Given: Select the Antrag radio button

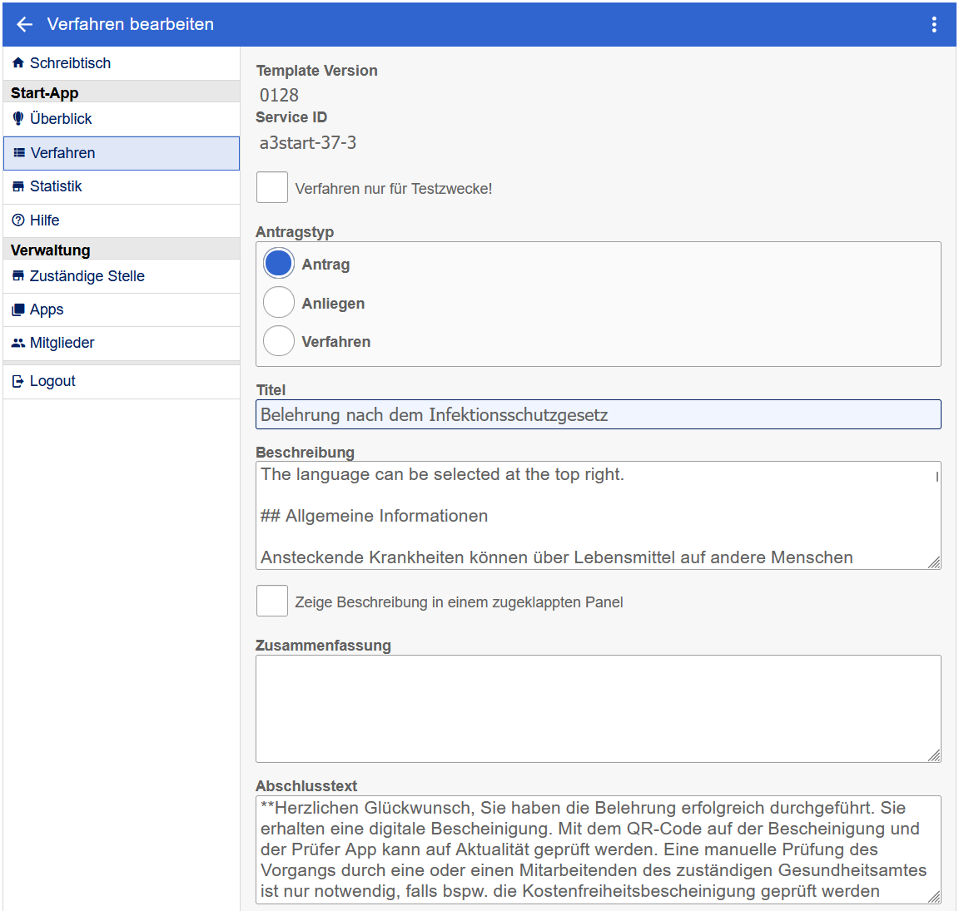Looking at the screenshot, I should coord(278,264).
